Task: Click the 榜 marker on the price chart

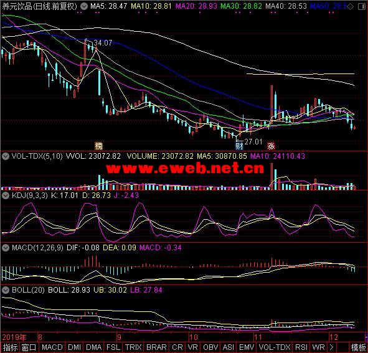Action: [x=98, y=146]
